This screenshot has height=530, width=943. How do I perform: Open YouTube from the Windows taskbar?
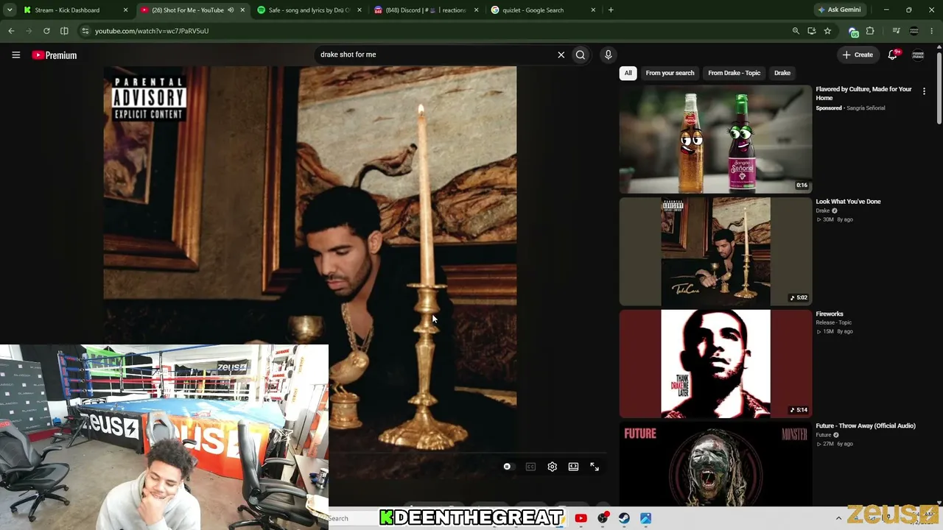[581, 518]
